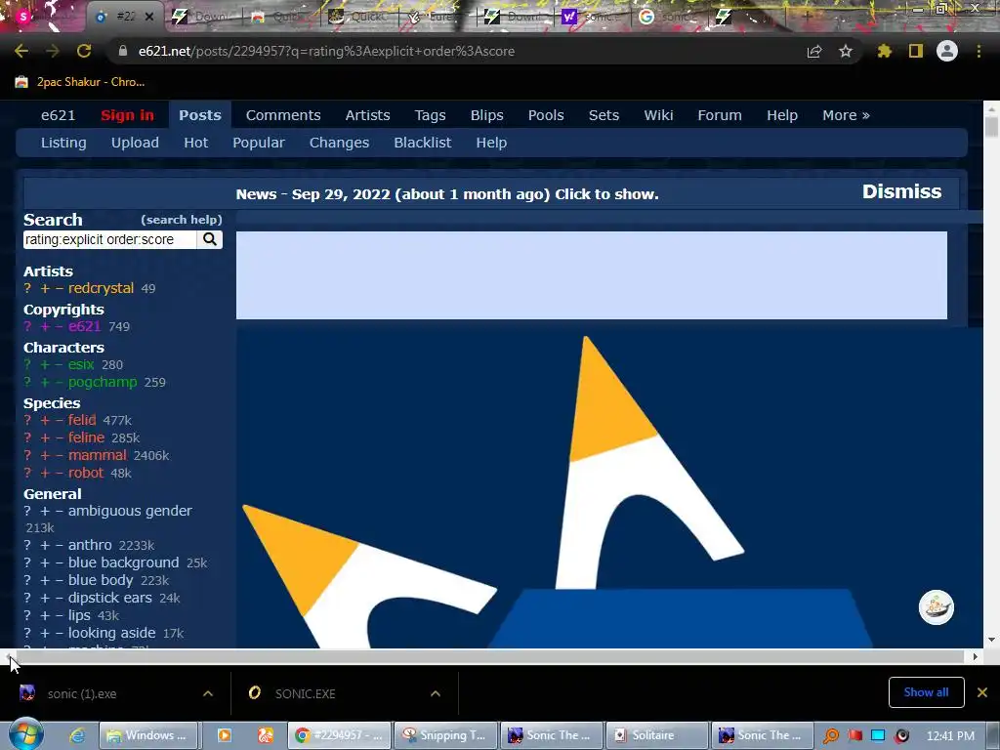Close the active #22 browser tab
The height and width of the screenshot is (750, 1000).
(149, 17)
